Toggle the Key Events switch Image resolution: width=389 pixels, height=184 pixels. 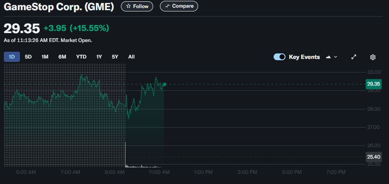280,57
